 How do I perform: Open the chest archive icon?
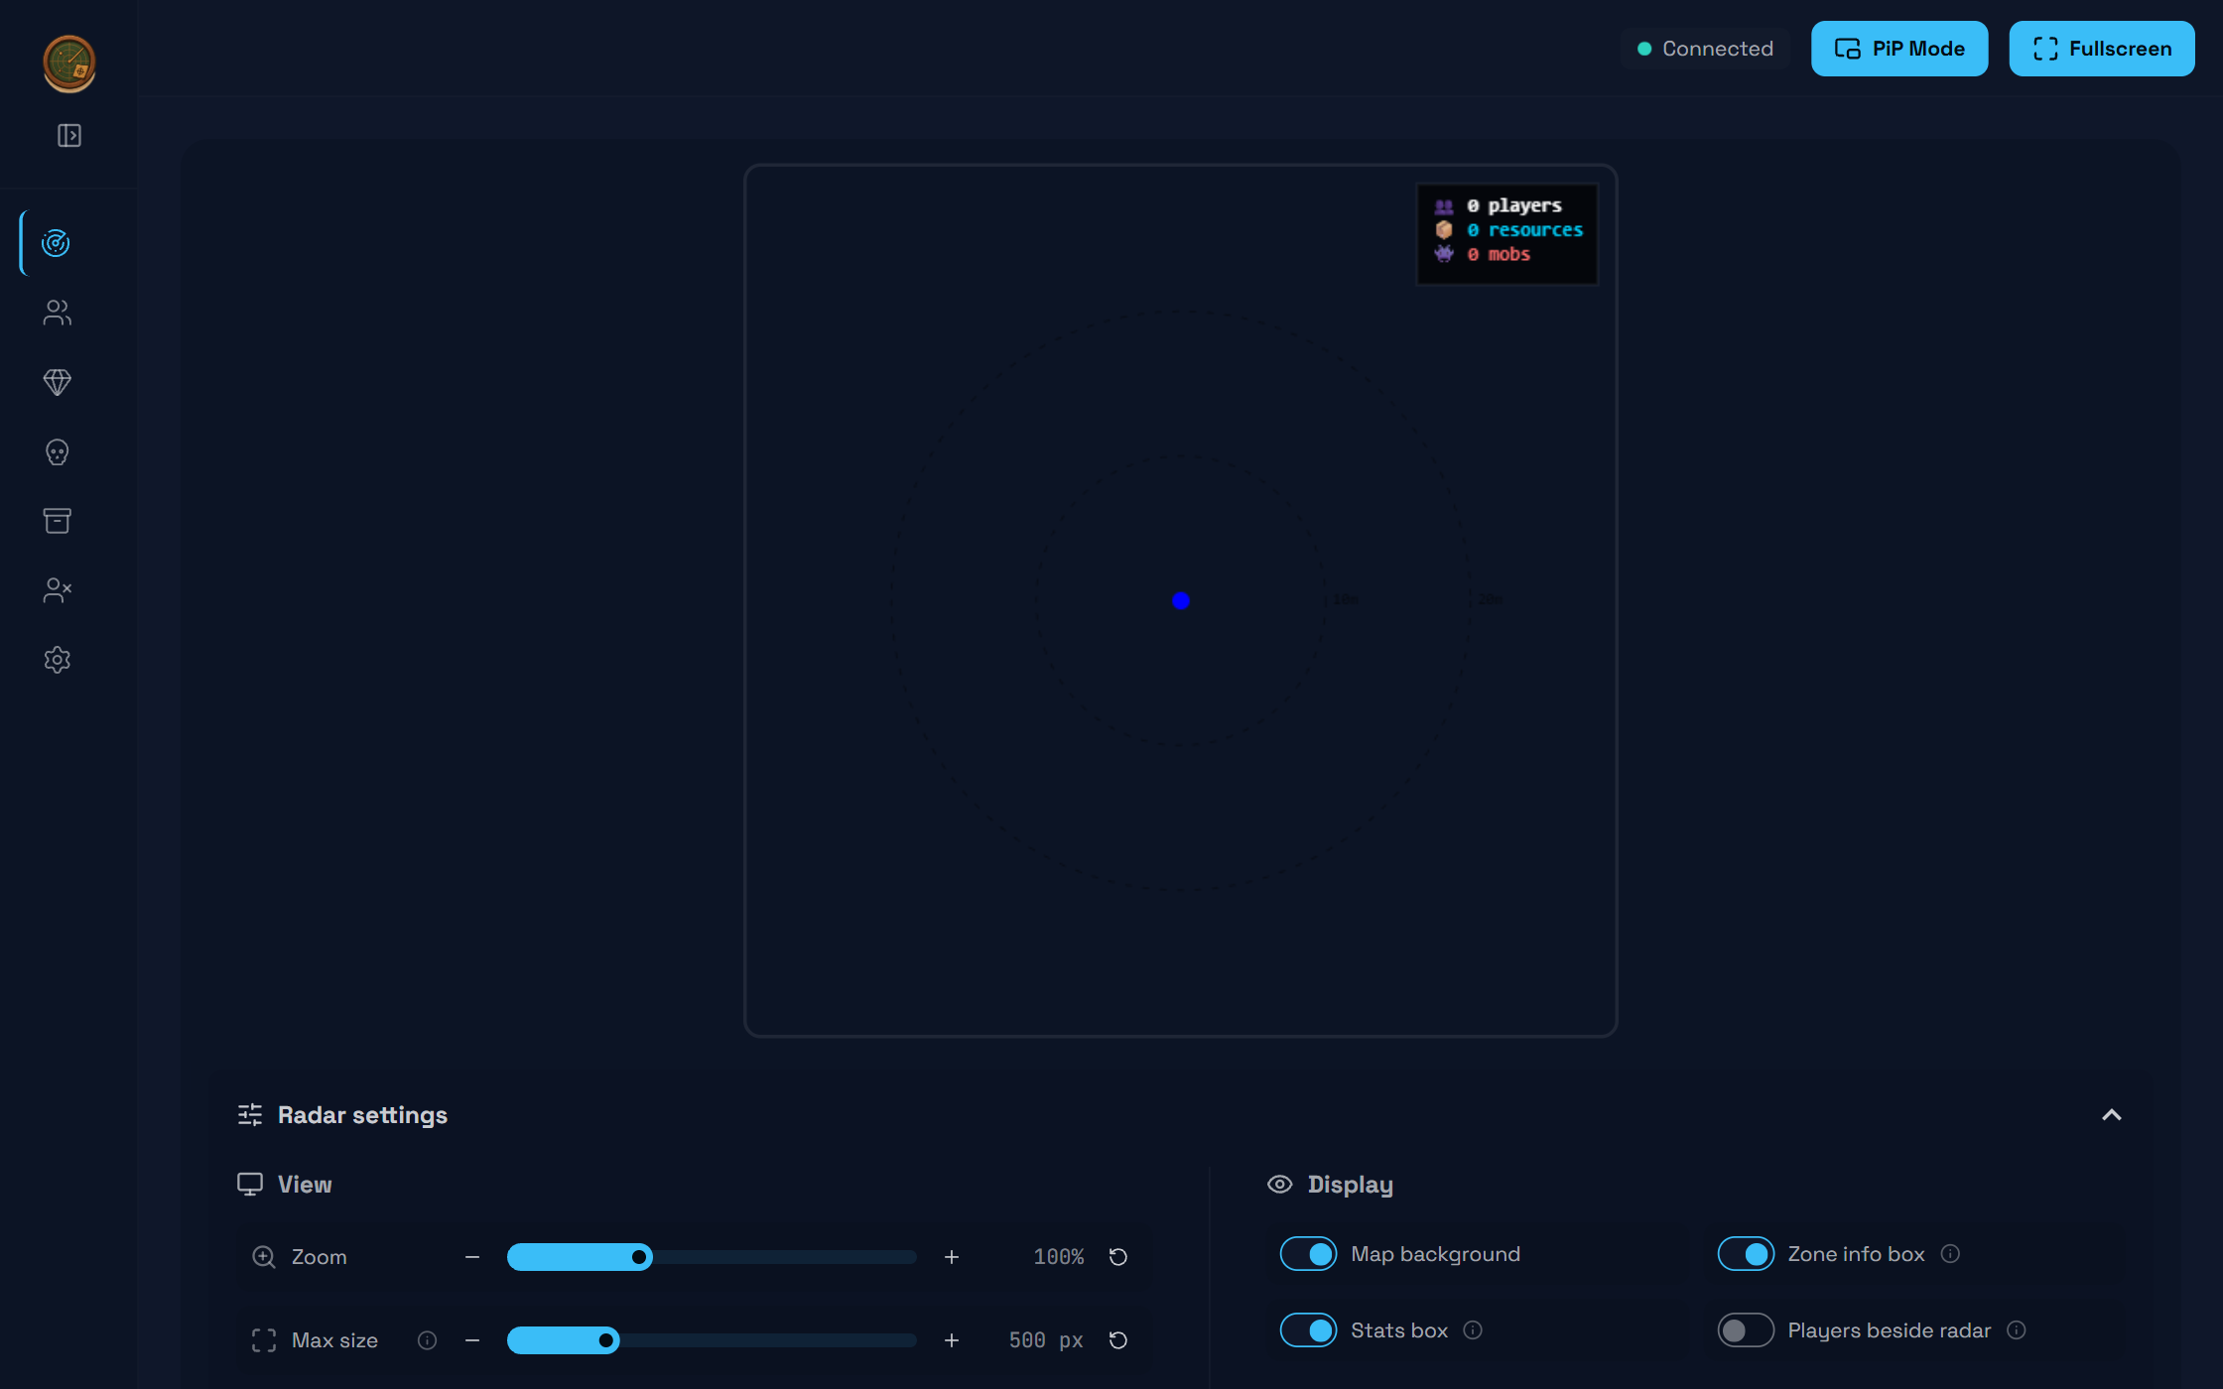pos(57,521)
